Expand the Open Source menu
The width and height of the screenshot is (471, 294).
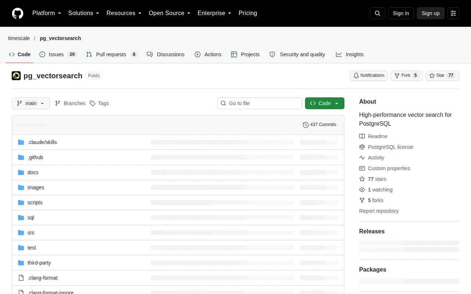click(x=170, y=13)
